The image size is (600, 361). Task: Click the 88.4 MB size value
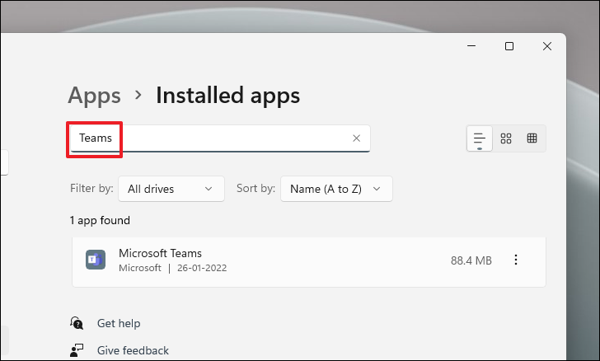pos(471,260)
